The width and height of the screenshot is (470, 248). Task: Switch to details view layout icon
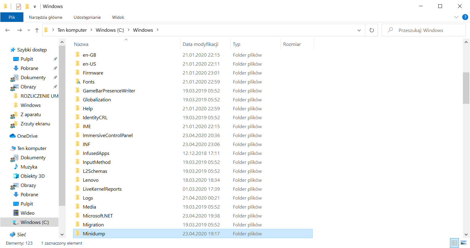point(454,243)
